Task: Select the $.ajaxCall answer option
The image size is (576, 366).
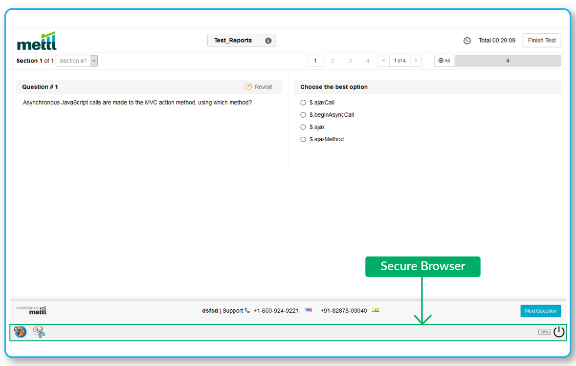Action: coord(303,102)
